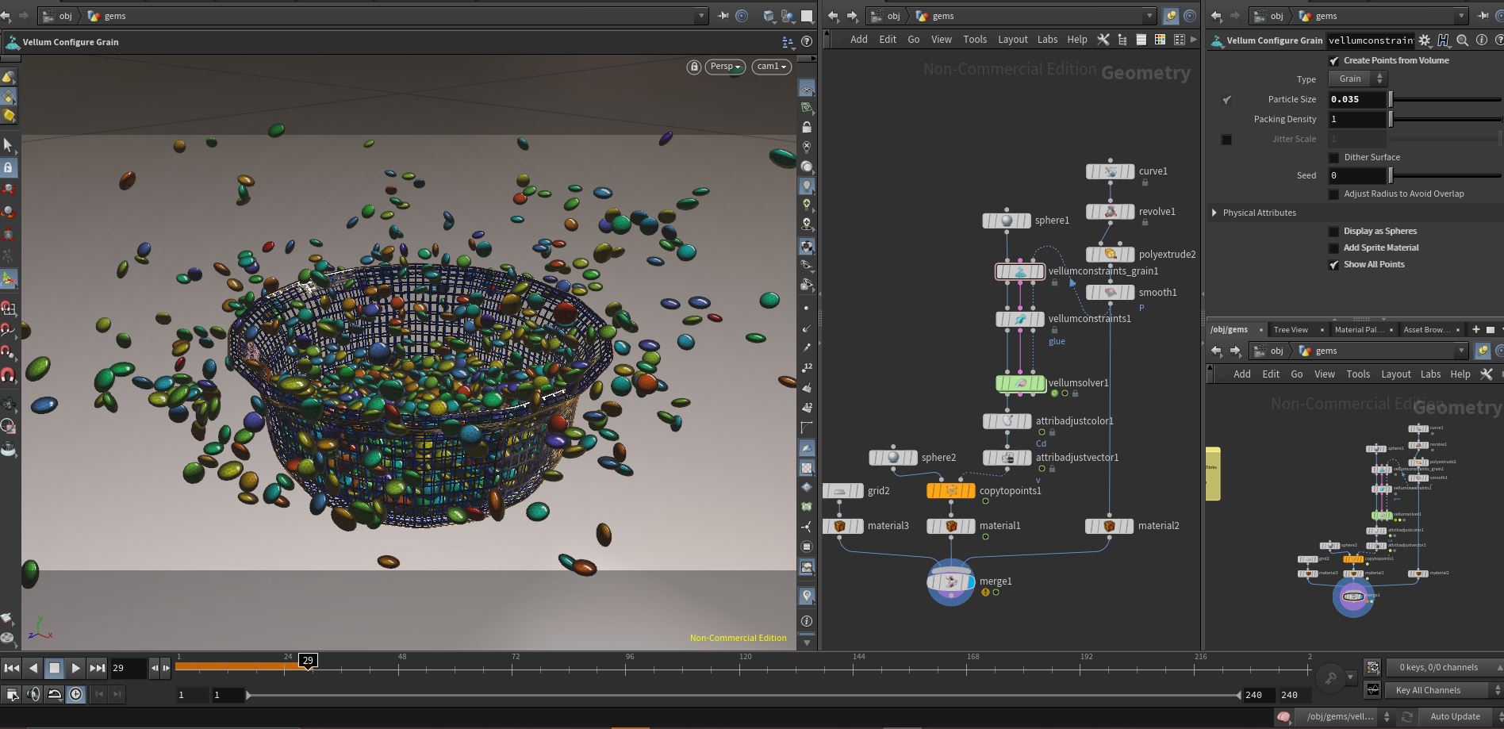Switch to the Asset Brow... tab
Screen dimensions: 1504x729
click(1426, 330)
